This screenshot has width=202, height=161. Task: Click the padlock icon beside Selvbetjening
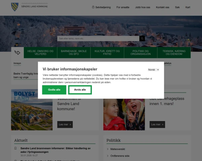coord(93,7)
